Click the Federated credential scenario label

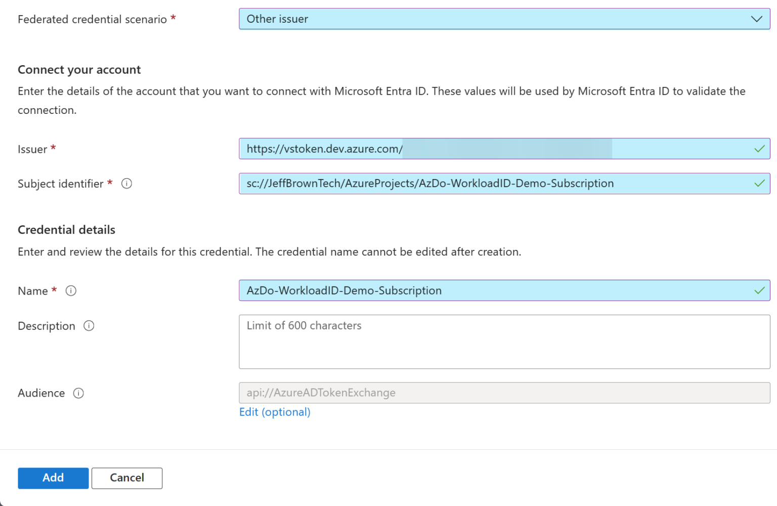click(x=92, y=19)
